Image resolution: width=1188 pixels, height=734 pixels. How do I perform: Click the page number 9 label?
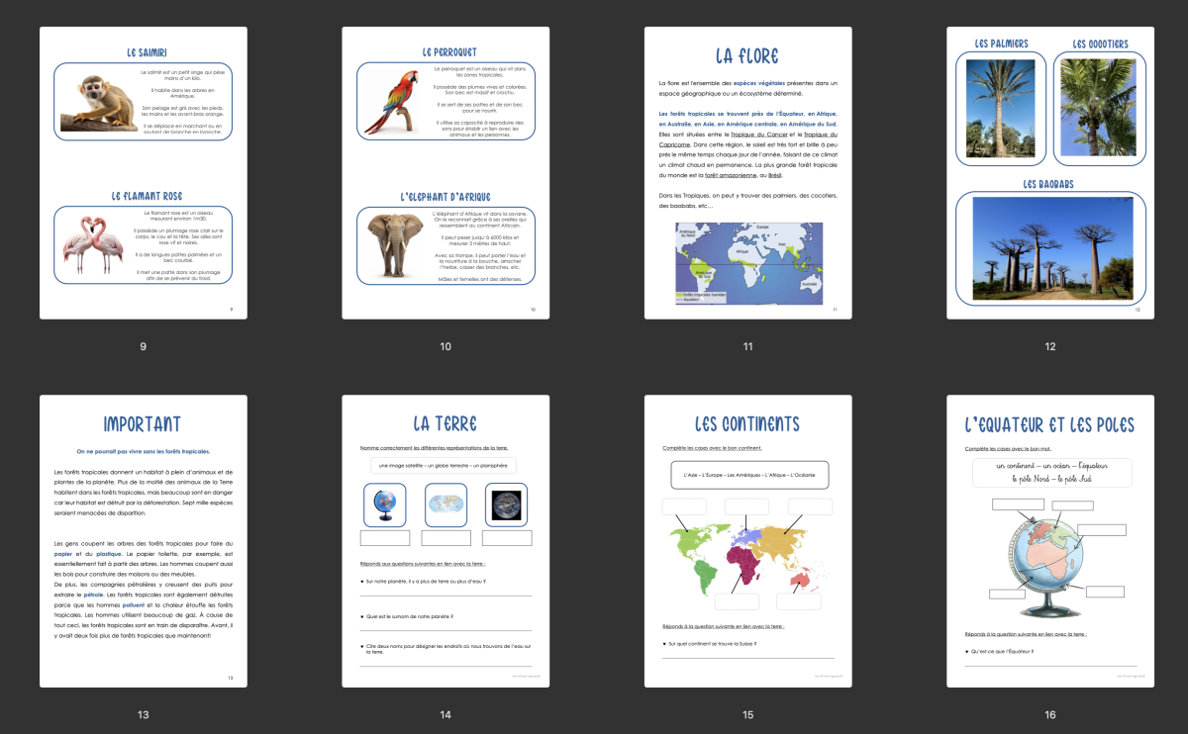pyautogui.click(x=144, y=346)
